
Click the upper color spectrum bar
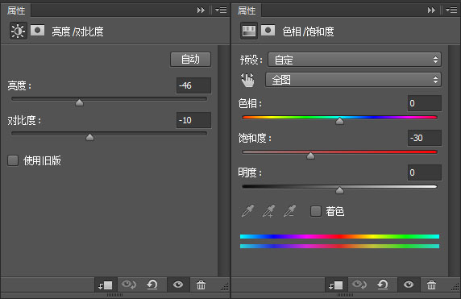[339, 236]
